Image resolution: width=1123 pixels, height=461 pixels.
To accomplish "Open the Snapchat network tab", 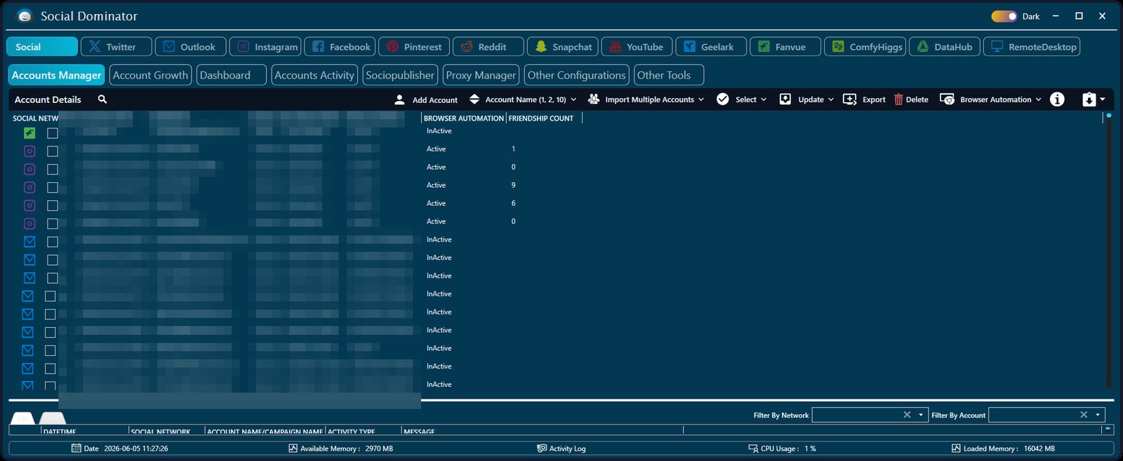I will point(563,47).
